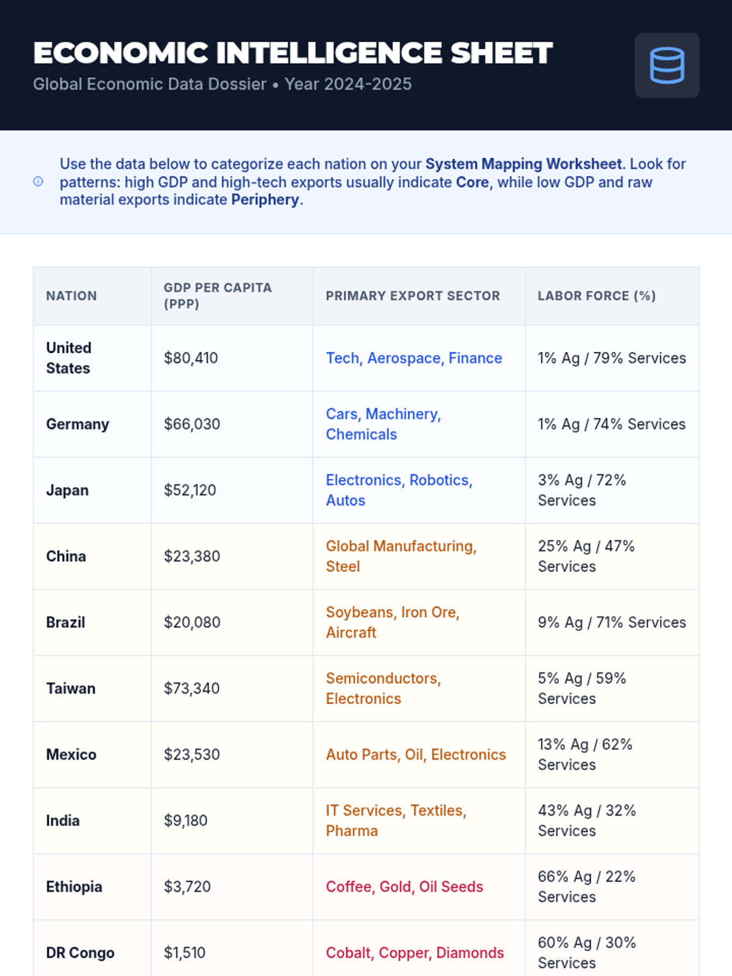Click Japan's Electronics, Robotics, Autos entry
Image resolution: width=732 pixels, height=976 pixels.
[399, 490]
